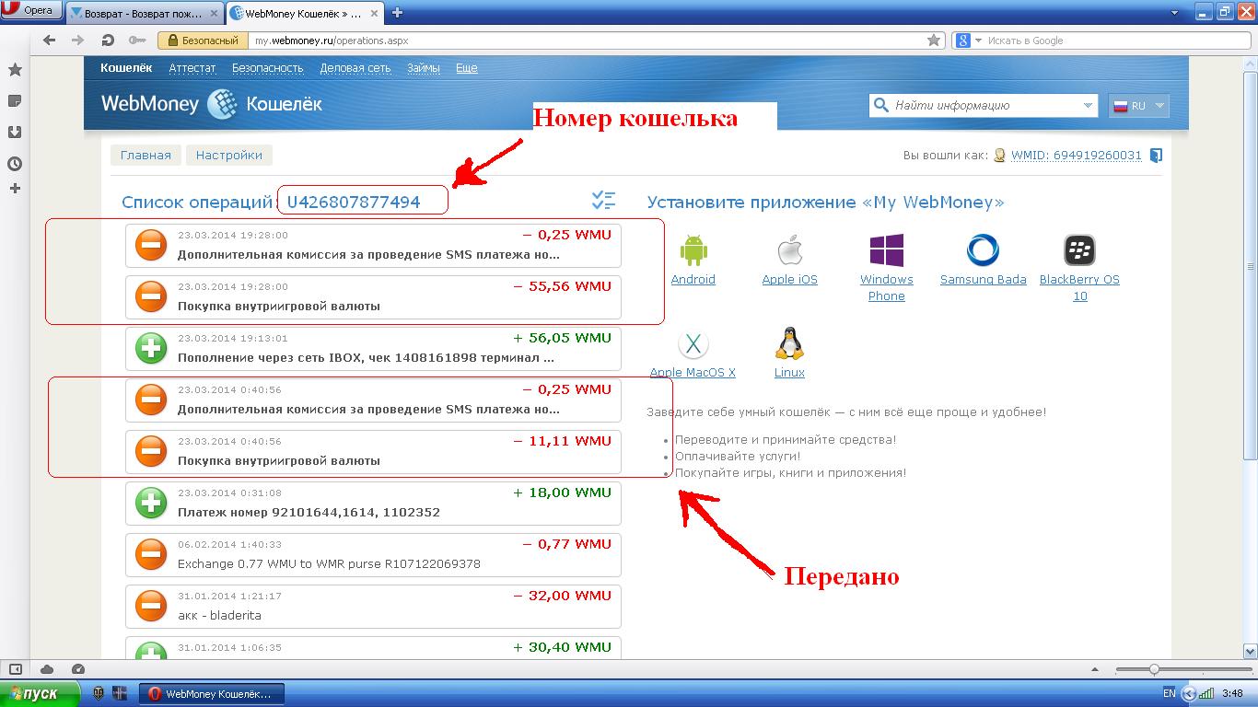Open language selector RU dropdown
Screen dimensions: 1258x707
pos(1139,106)
